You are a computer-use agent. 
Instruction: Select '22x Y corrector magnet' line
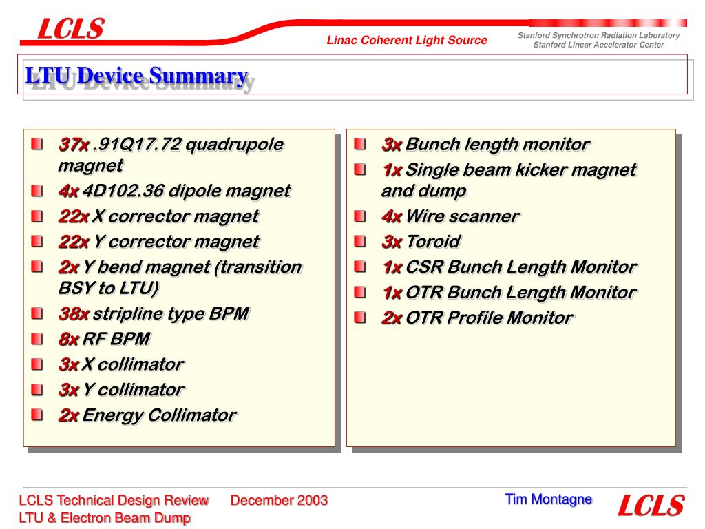tap(159, 242)
